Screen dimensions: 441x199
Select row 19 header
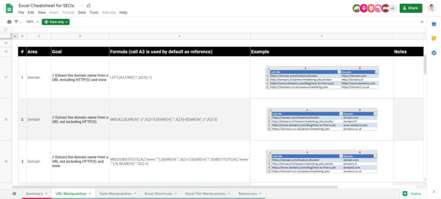click(x=6, y=162)
